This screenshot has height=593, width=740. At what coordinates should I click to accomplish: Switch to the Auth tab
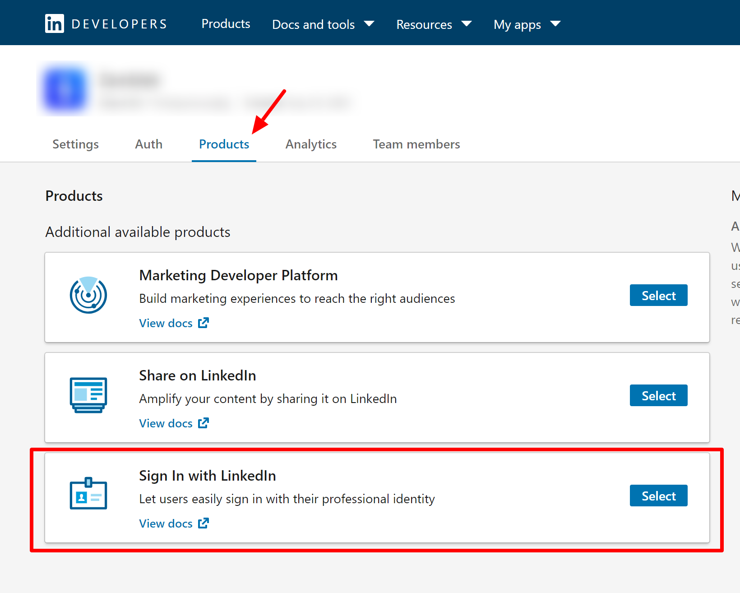click(148, 144)
